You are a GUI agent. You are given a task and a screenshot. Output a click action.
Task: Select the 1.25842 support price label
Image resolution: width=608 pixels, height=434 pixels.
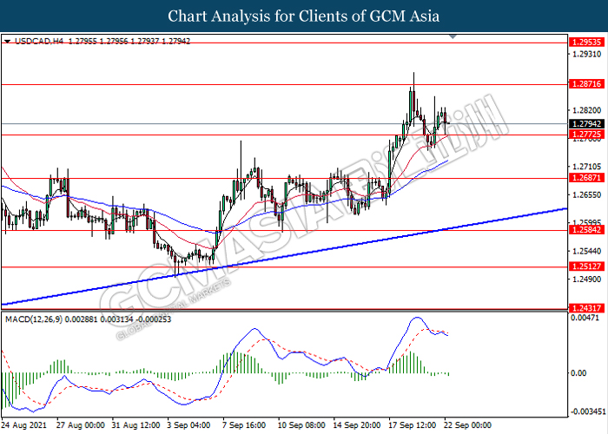586,229
